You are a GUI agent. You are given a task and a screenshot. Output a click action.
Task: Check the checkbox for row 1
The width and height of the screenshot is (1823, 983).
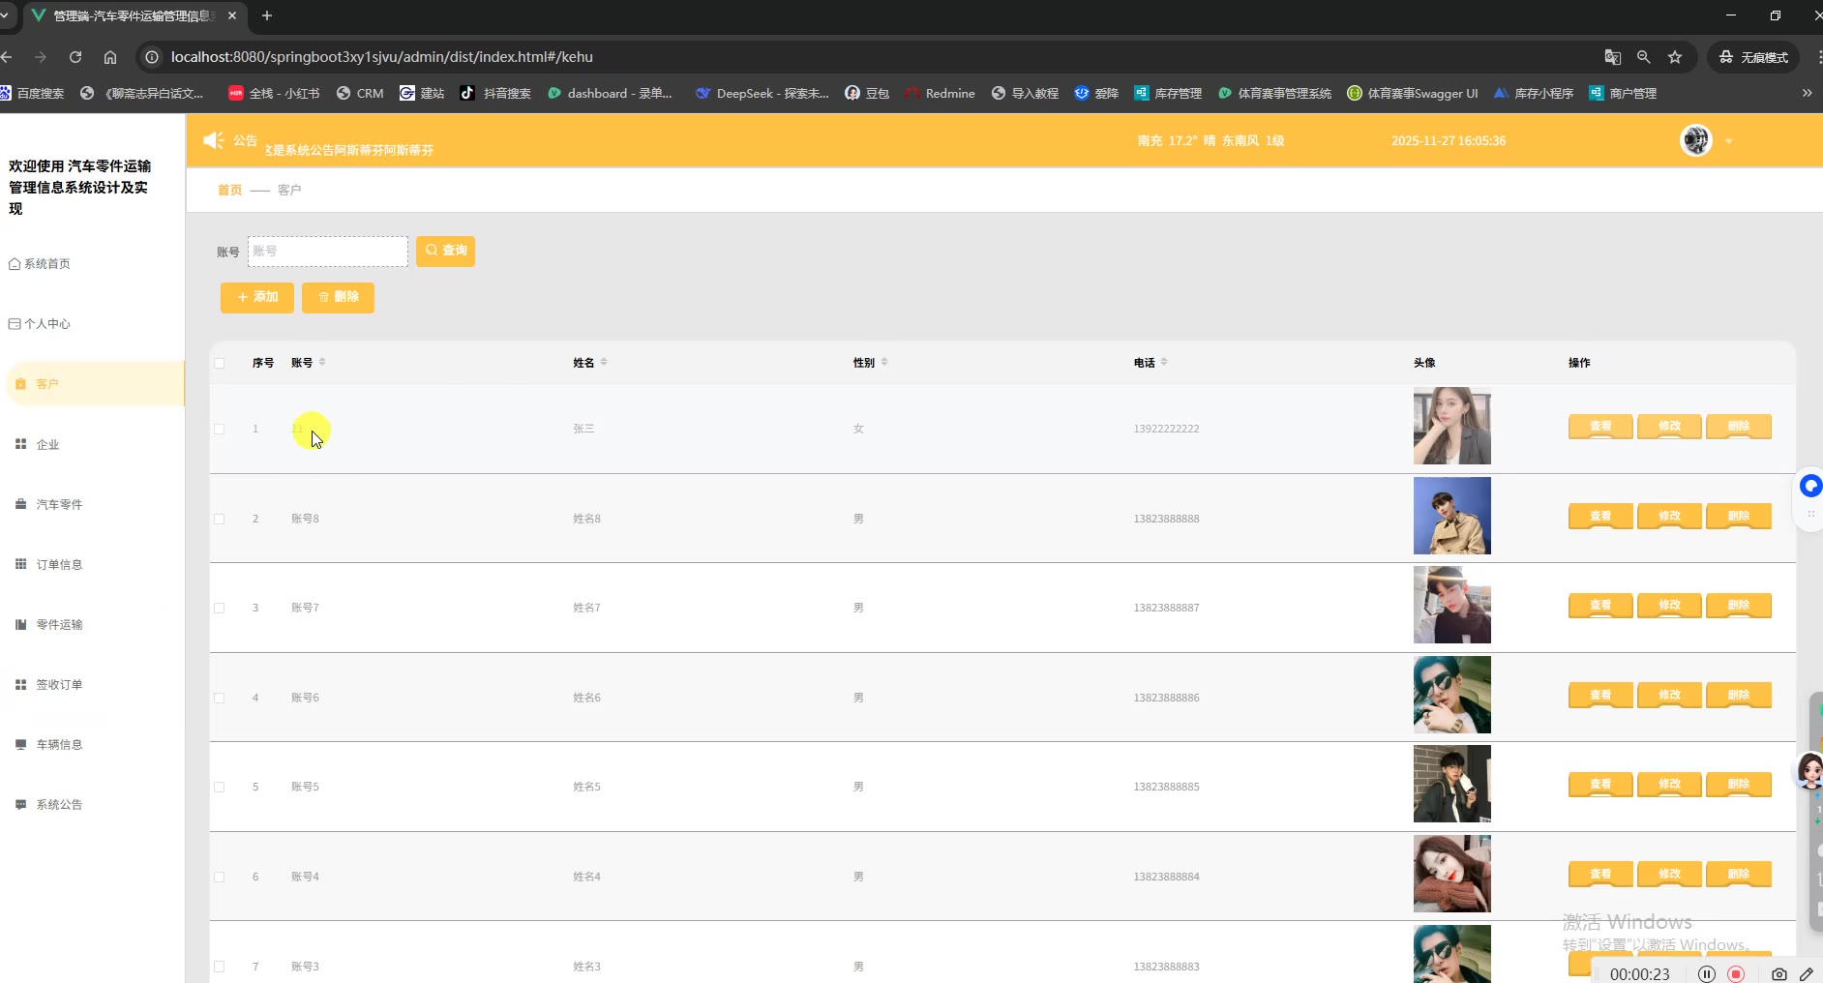(x=220, y=430)
